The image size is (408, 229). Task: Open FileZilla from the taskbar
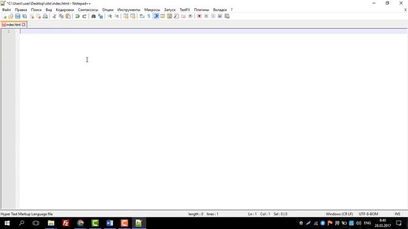pos(66,223)
